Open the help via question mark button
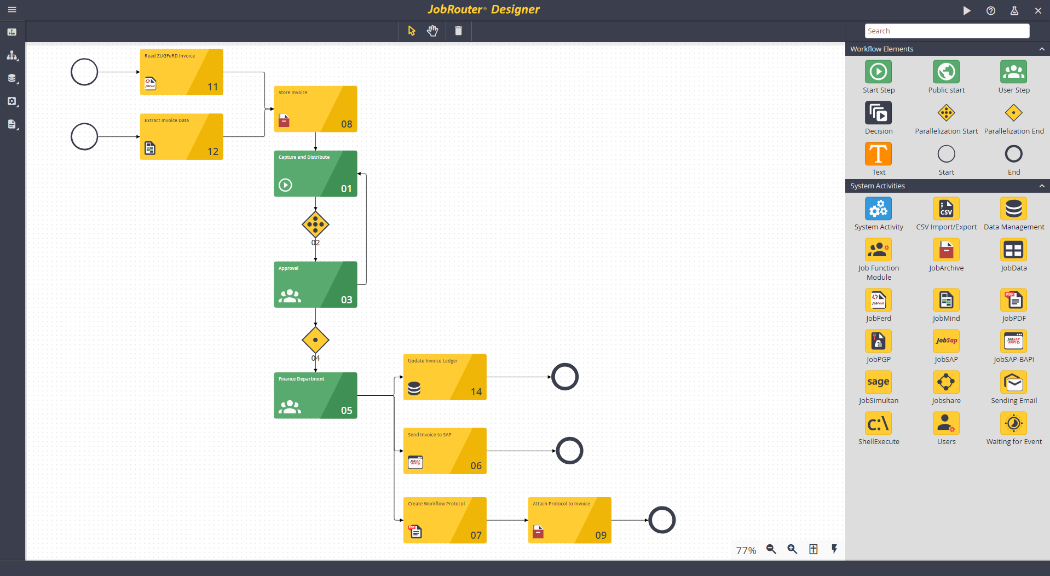 click(x=990, y=10)
